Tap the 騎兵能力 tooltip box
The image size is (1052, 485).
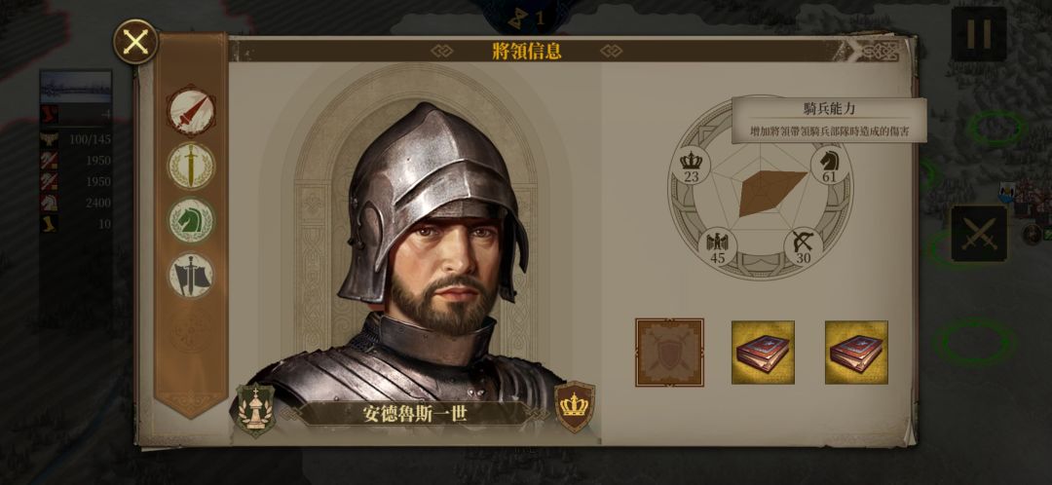[829, 120]
